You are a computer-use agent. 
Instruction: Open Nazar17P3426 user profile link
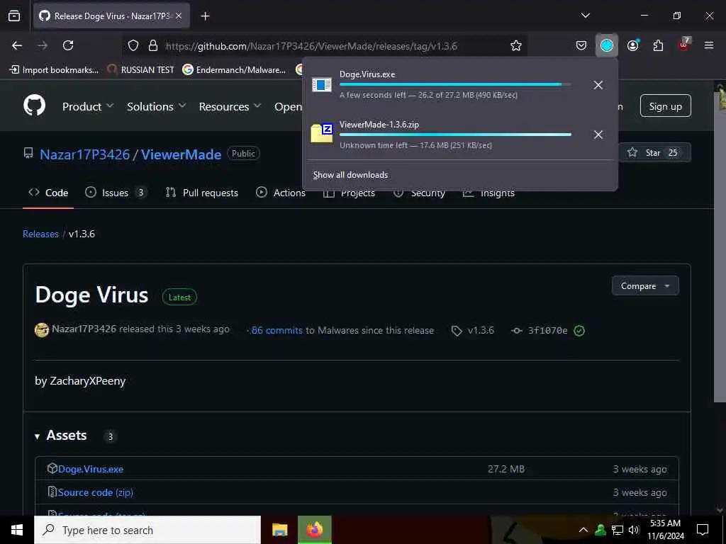tap(85, 154)
